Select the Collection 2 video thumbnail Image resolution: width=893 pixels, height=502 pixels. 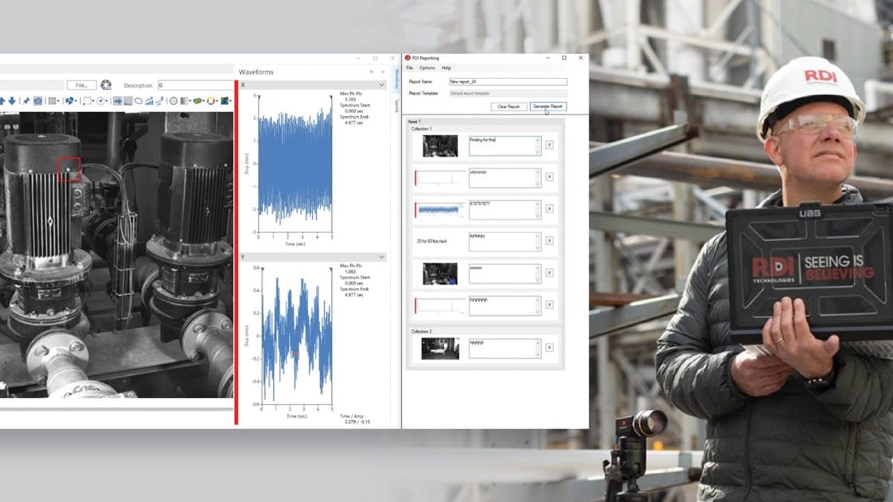(x=439, y=348)
